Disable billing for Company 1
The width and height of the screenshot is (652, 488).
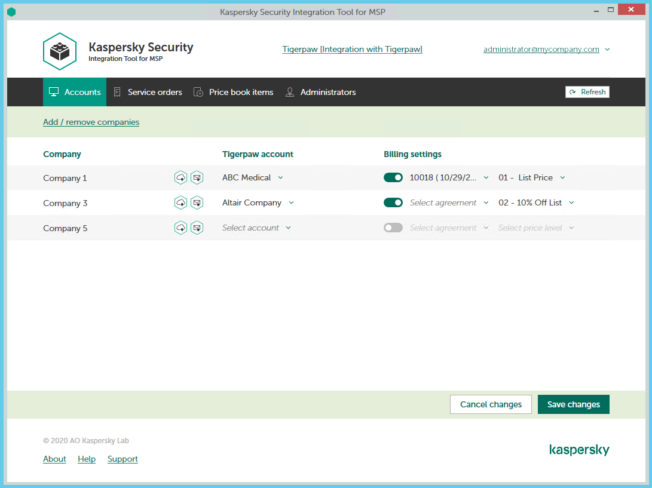[x=393, y=177]
